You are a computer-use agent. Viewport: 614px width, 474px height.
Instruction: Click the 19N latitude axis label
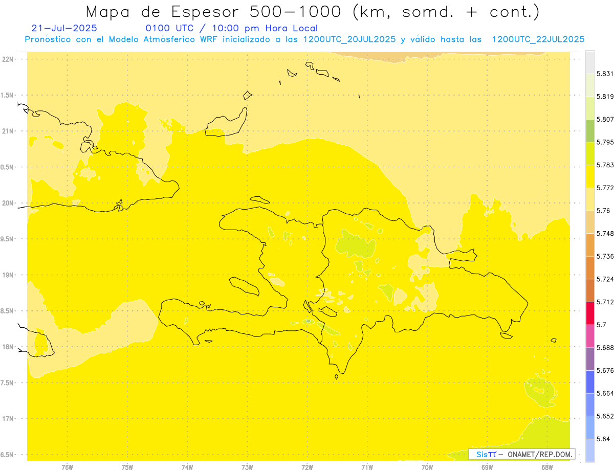pos(8,275)
